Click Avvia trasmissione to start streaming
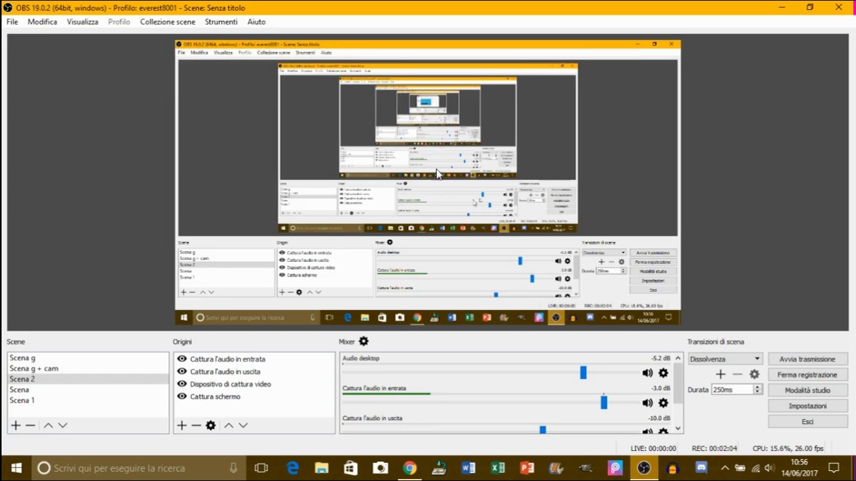Viewport: 856px width, 481px height. pos(807,359)
